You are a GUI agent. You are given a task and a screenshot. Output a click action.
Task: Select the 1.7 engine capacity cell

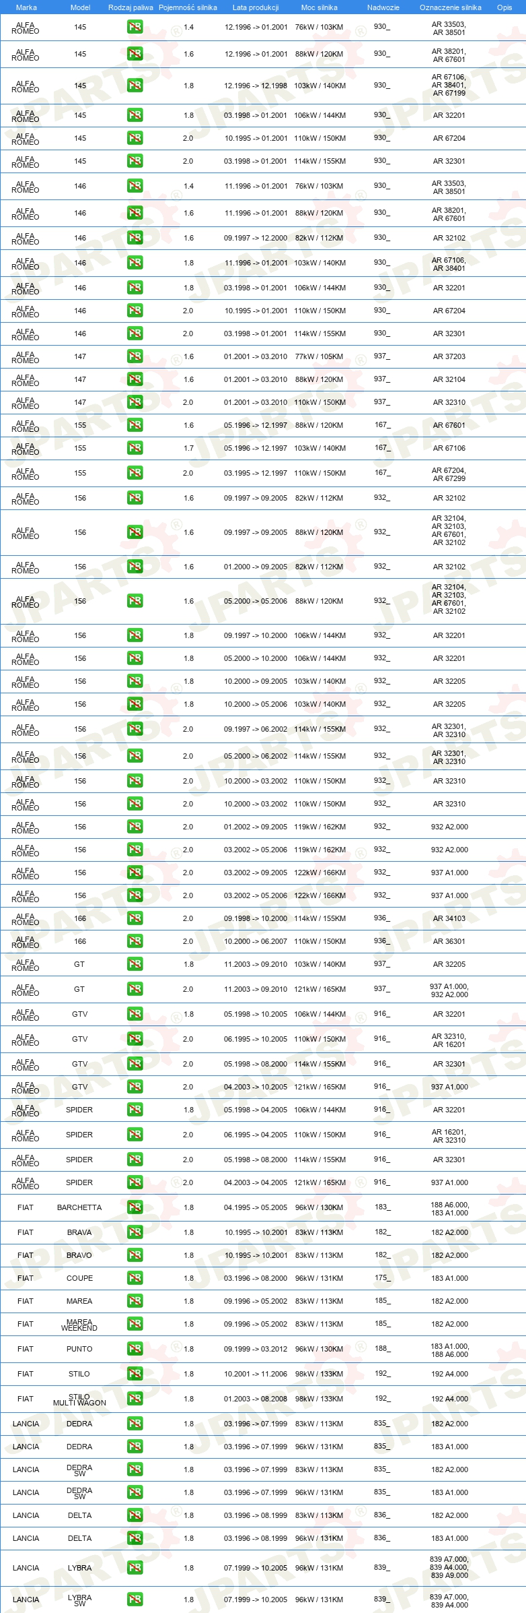point(188,448)
